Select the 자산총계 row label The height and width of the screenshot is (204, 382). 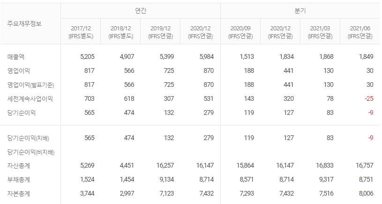(x=19, y=166)
